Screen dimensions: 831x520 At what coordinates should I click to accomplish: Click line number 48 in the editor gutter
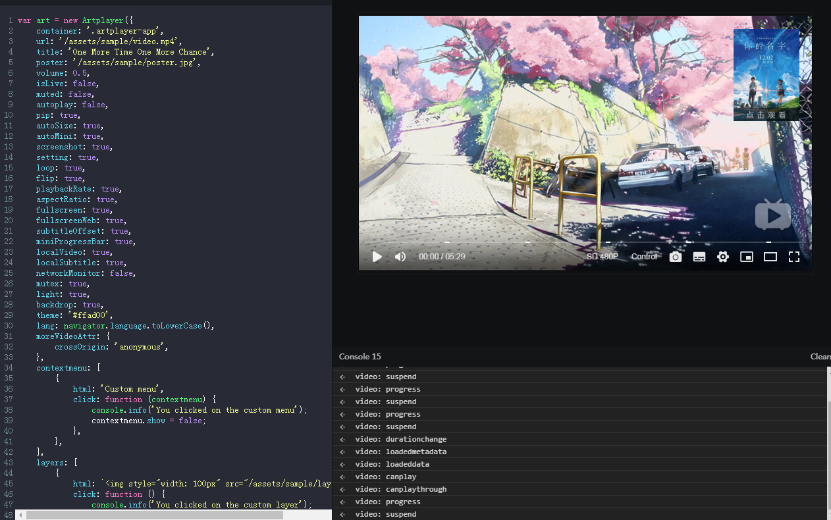9,515
